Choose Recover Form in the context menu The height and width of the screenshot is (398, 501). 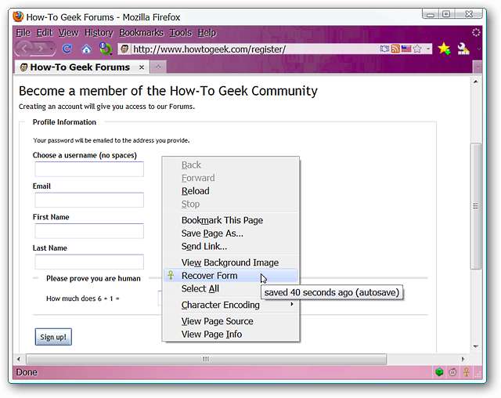tap(231, 276)
